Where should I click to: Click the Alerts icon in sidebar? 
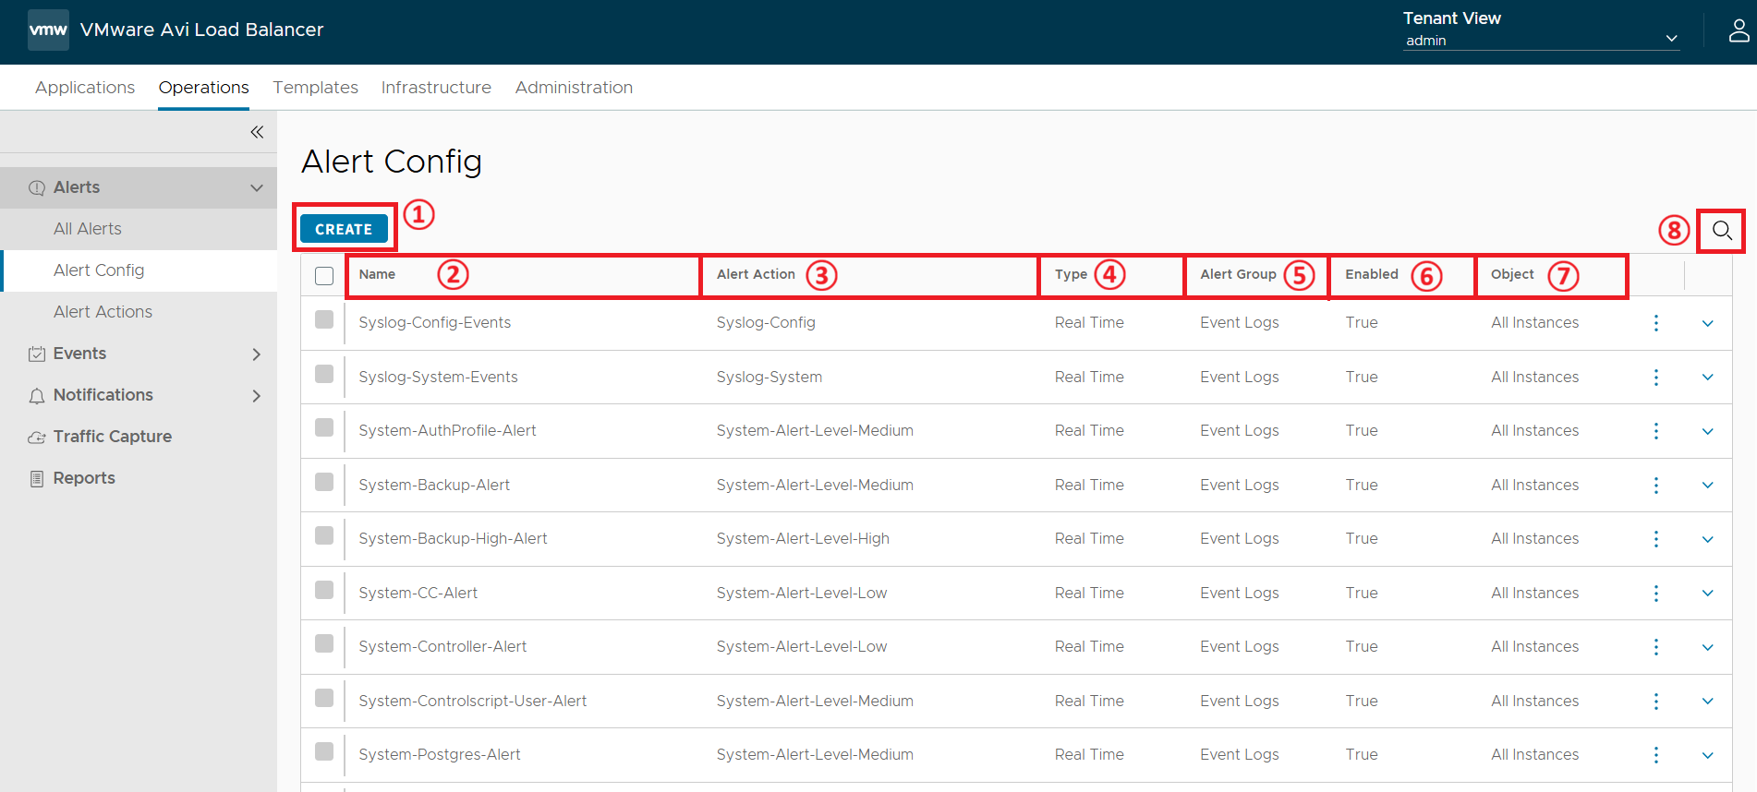coord(37,188)
